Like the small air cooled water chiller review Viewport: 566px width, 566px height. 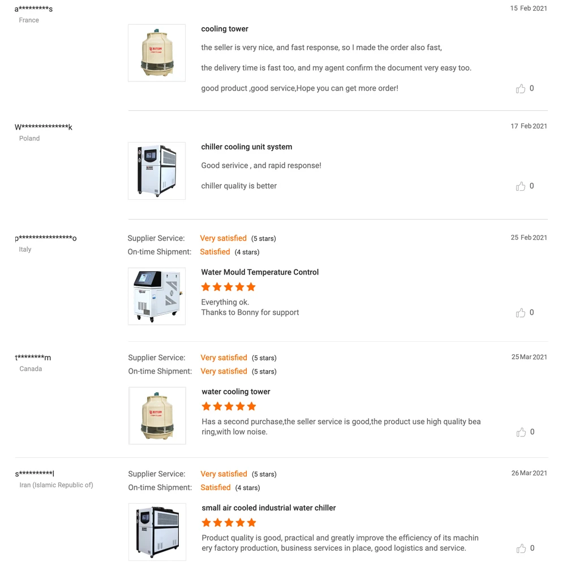tap(521, 548)
